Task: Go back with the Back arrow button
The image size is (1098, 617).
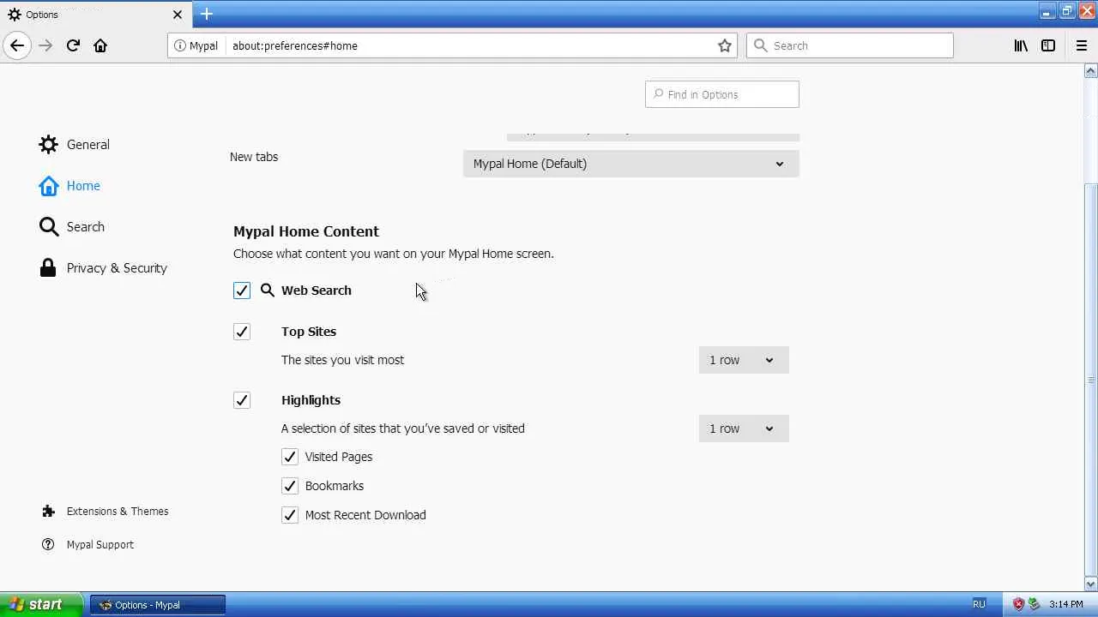Action: [17, 45]
